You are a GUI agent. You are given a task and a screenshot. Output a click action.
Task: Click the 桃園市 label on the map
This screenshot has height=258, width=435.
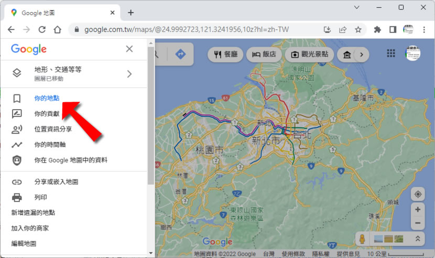pos(210,150)
